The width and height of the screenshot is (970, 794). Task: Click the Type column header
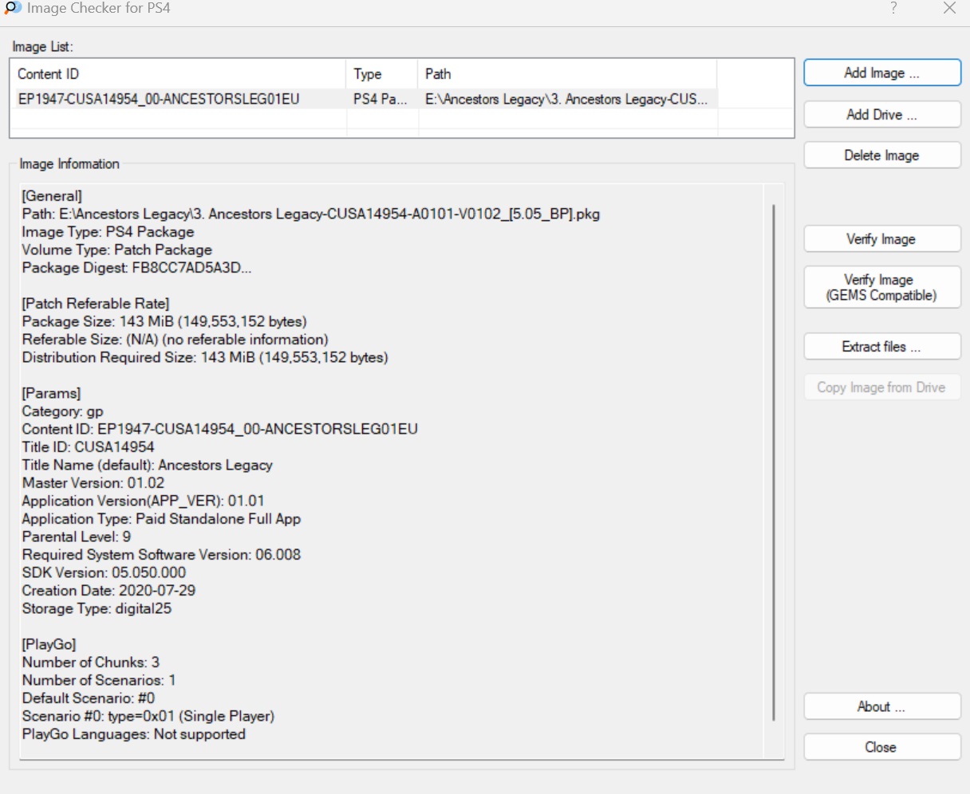(x=382, y=74)
